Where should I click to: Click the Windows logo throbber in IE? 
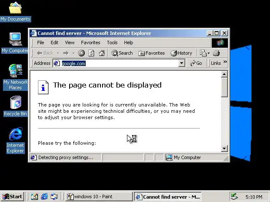click(220, 43)
